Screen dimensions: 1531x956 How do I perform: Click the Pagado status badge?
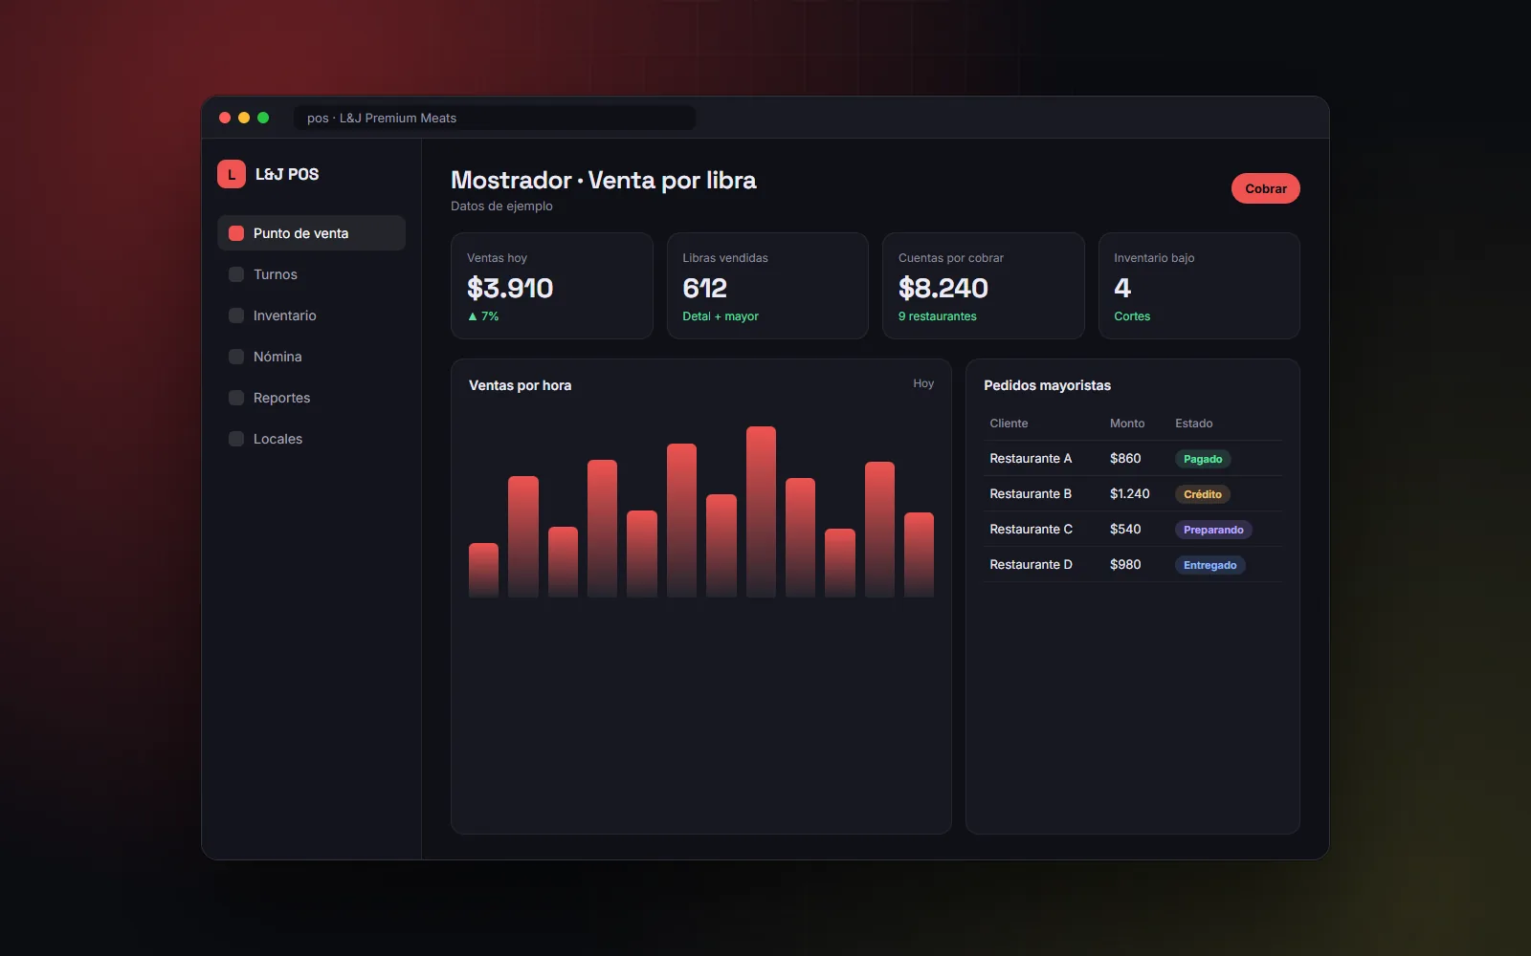[1203, 459]
